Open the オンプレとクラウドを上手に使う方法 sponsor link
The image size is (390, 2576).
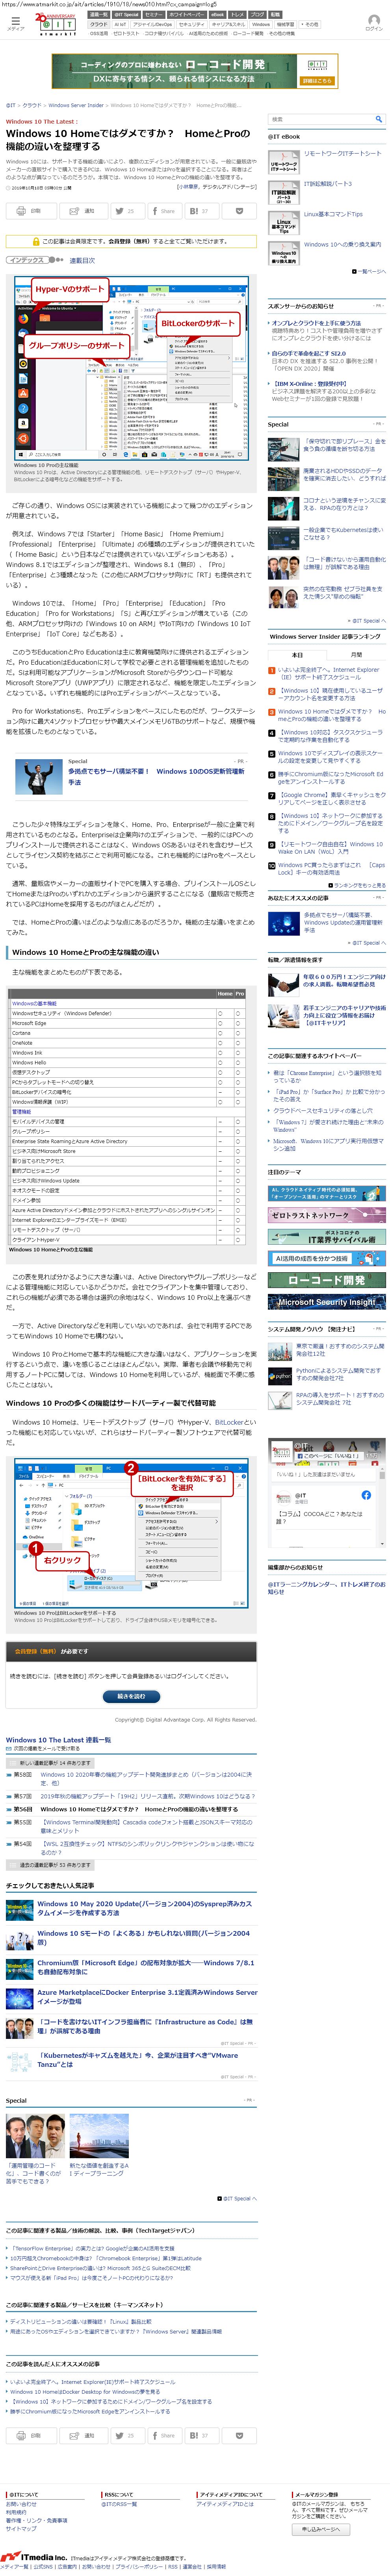pyautogui.click(x=316, y=323)
